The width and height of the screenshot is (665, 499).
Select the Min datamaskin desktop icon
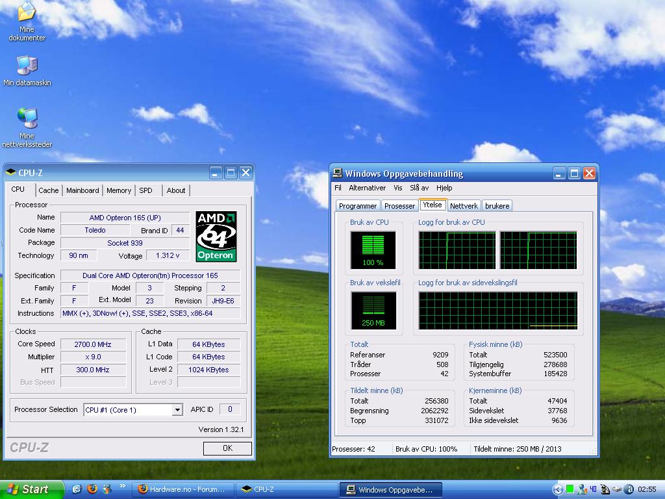(x=27, y=71)
